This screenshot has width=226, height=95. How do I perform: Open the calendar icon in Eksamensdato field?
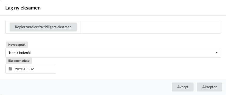point(10,69)
